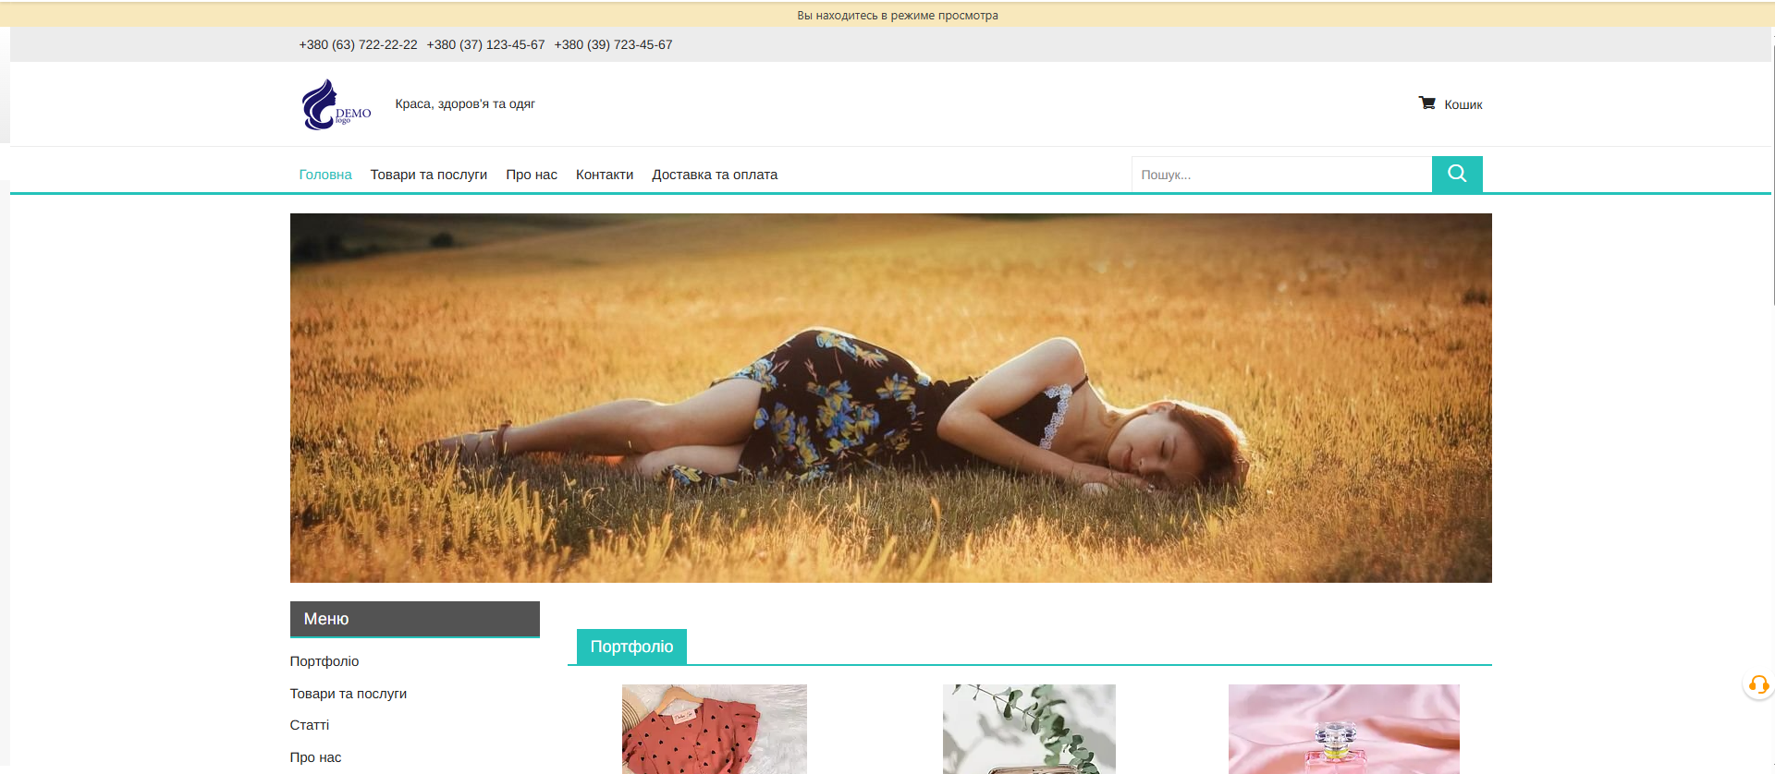1775x774 pixels.
Task: Focus the Пошук search field
Action: 1280,175
